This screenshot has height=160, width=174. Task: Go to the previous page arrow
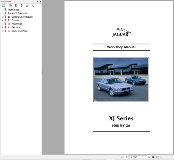(x=126, y=157)
